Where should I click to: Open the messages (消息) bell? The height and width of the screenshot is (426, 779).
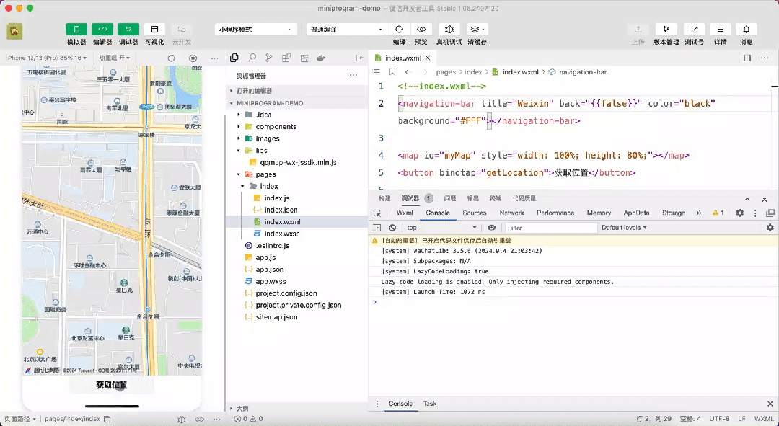[x=747, y=30]
